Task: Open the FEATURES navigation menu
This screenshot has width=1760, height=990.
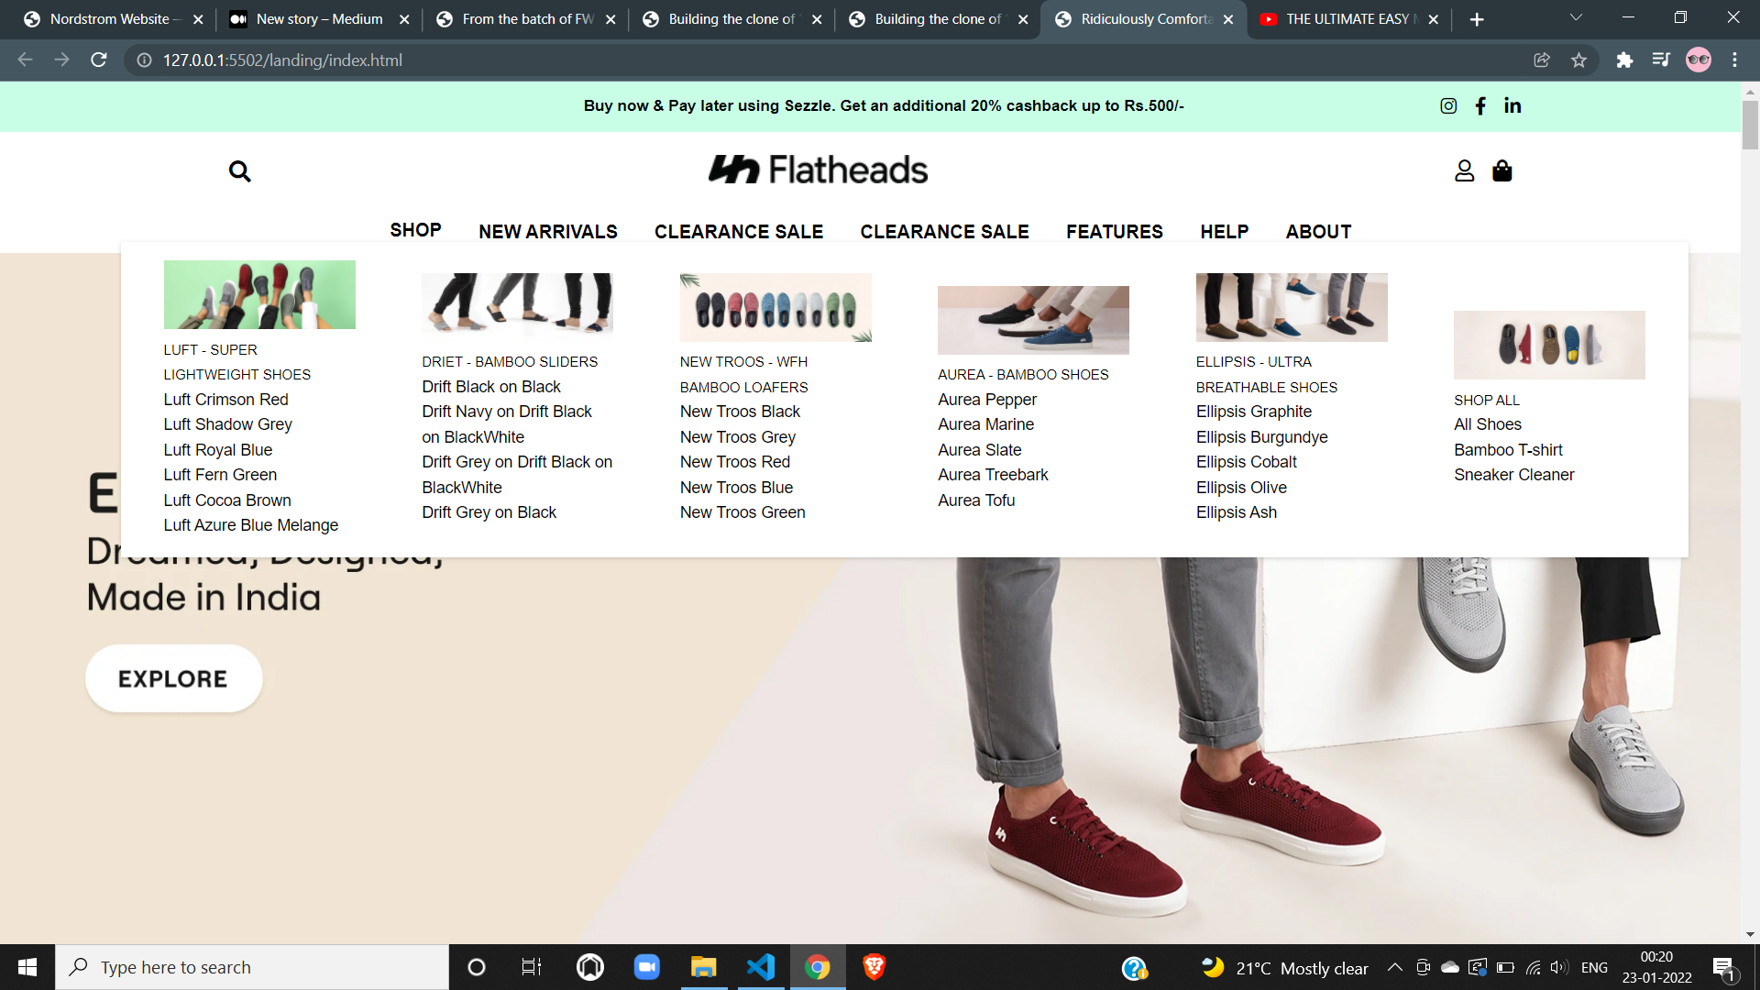Action: coord(1114,232)
